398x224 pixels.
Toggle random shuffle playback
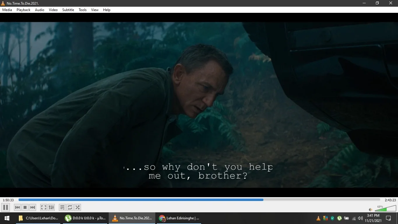pyautogui.click(x=78, y=207)
